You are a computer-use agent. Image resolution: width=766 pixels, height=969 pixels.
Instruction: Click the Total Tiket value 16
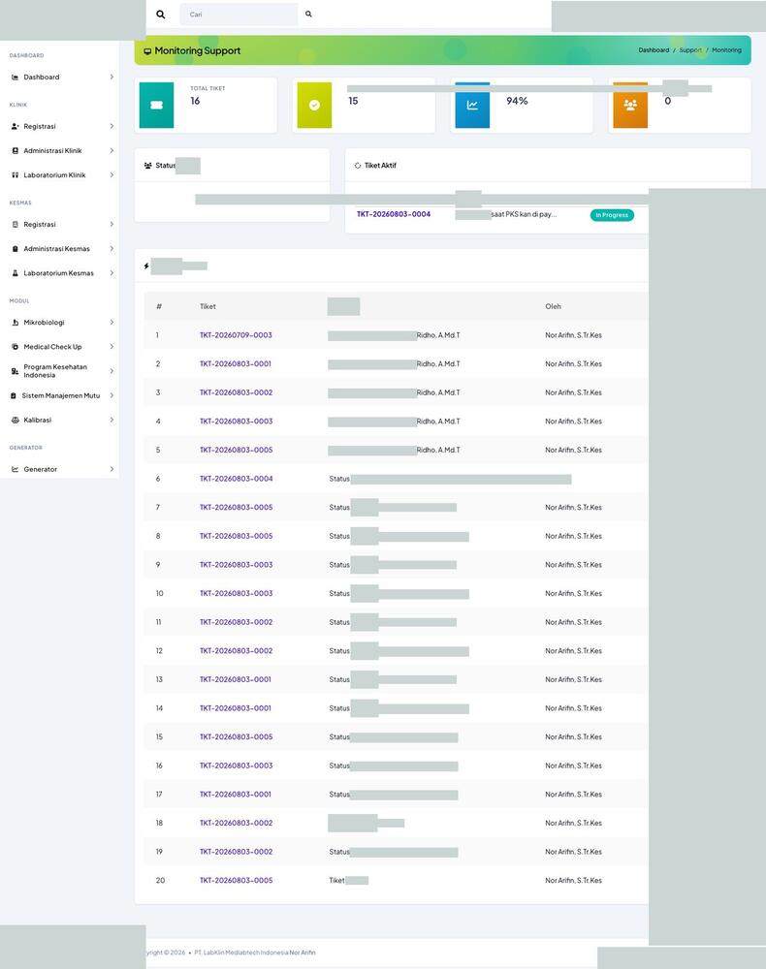point(195,101)
